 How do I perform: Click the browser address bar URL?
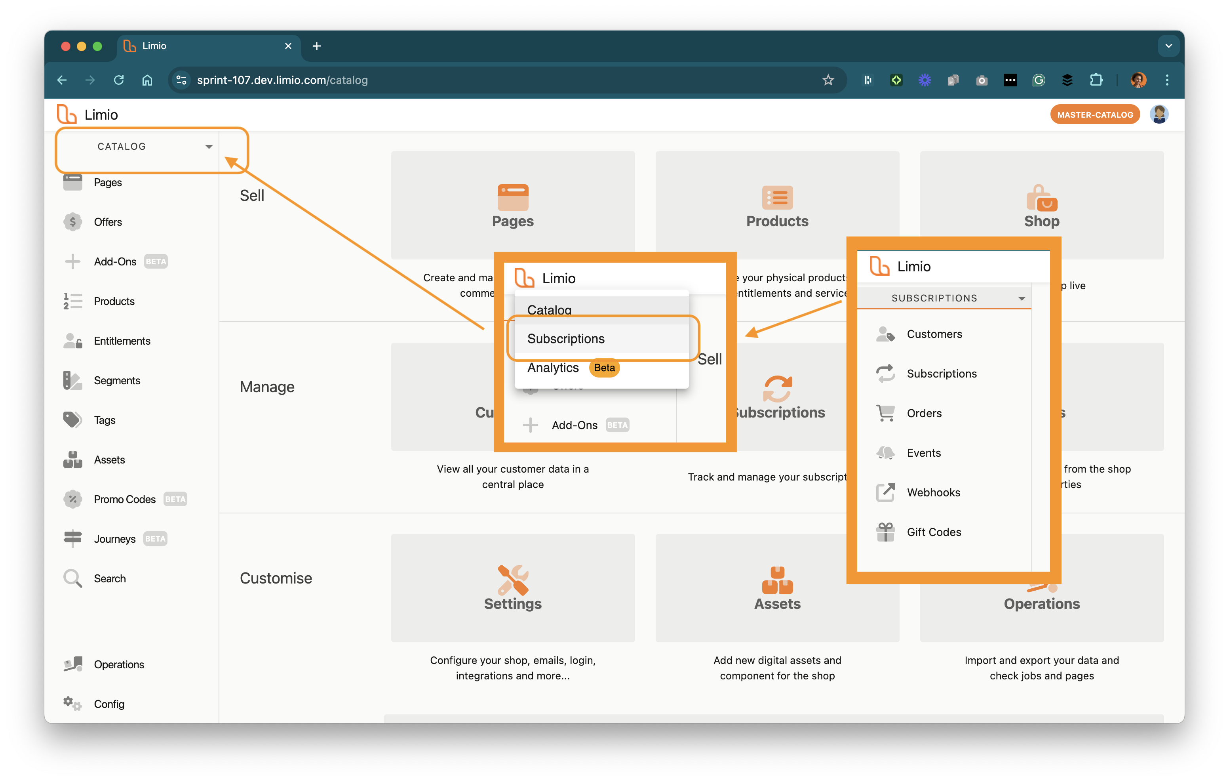click(282, 80)
